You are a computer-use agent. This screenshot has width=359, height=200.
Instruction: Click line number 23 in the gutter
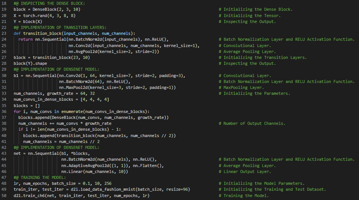pos(4,33)
